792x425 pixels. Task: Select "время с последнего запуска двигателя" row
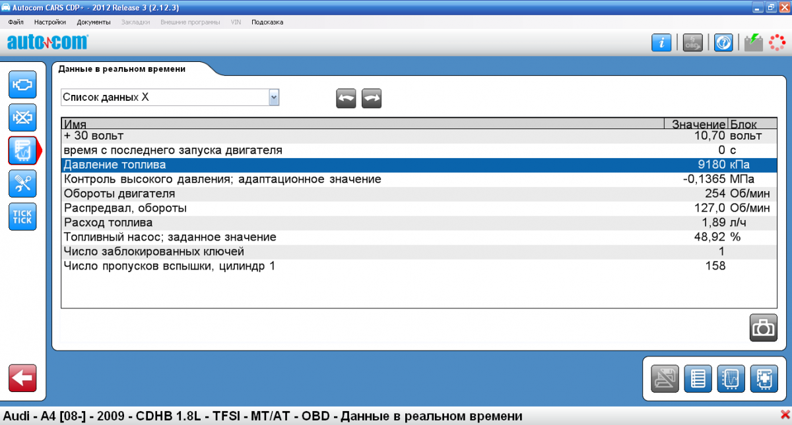(x=419, y=150)
